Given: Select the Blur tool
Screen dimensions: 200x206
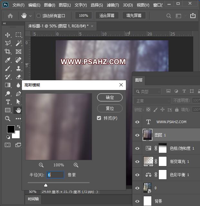Looking at the screenshot, I should [x=18, y=85].
